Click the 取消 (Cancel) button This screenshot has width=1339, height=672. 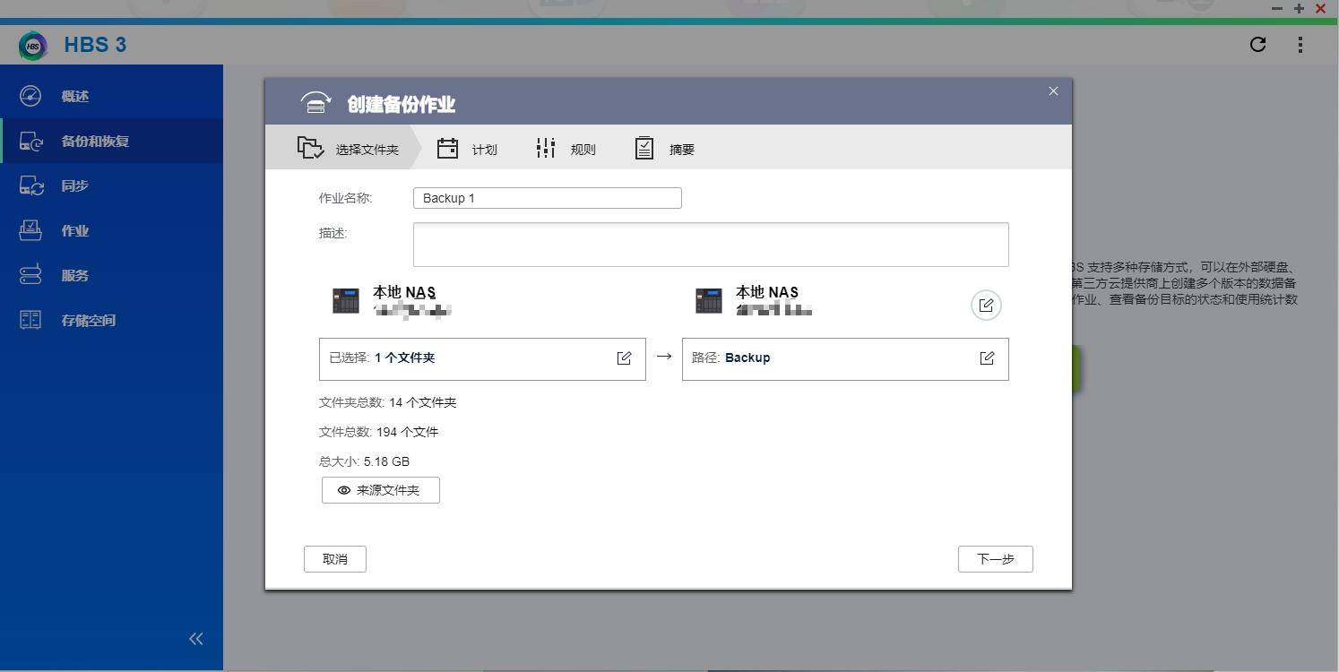coord(334,558)
